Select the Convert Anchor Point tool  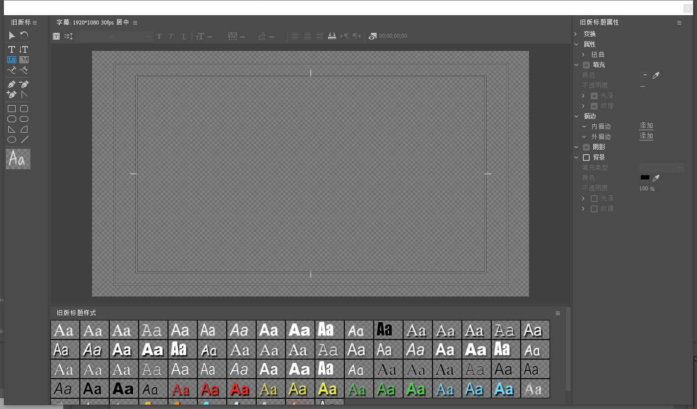click(24, 94)
